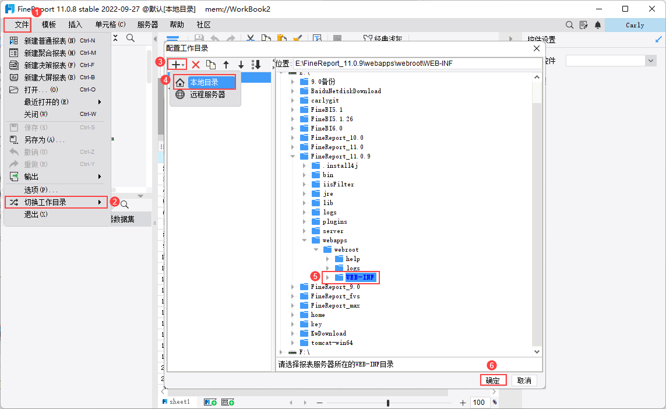Select the WEB-INF folder
Viewport: 666px width, 409px height.
tap(360, 277)
